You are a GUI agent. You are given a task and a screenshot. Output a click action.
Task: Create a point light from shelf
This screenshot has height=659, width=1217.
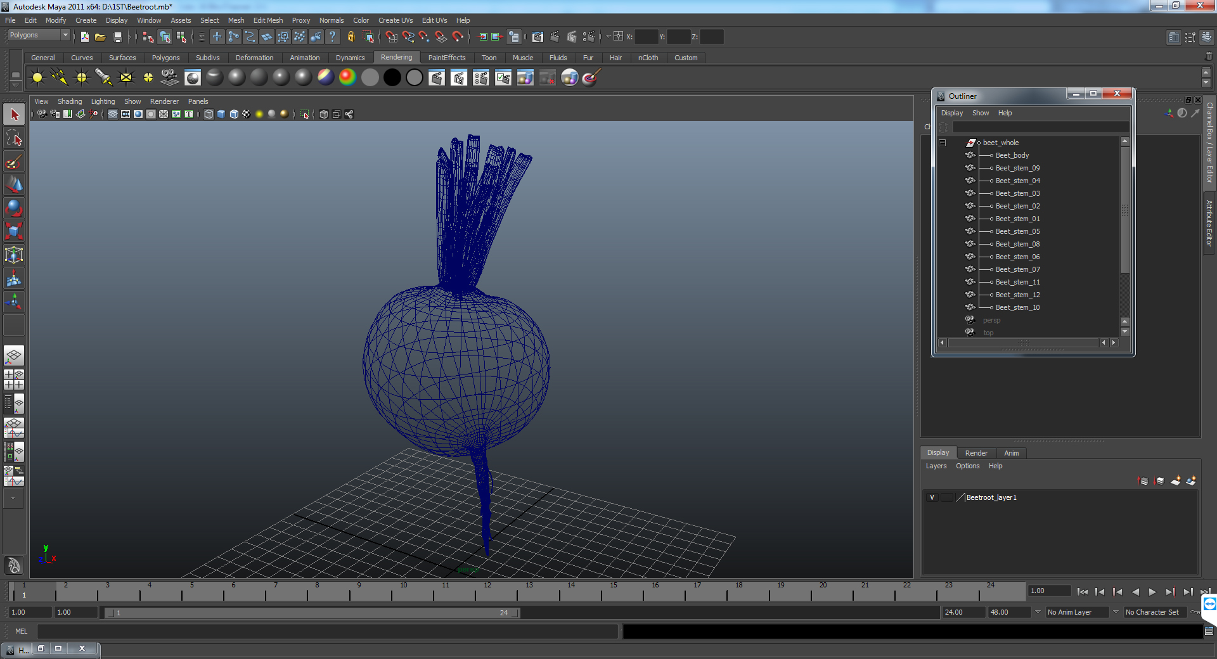click(82, 78)
